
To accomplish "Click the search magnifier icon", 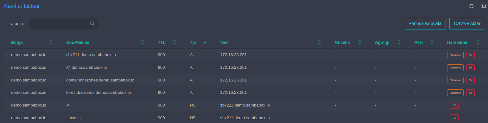I will point(92,23).
